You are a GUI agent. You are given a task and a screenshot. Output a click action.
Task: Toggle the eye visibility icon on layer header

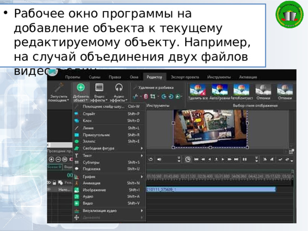coord(49,183)
